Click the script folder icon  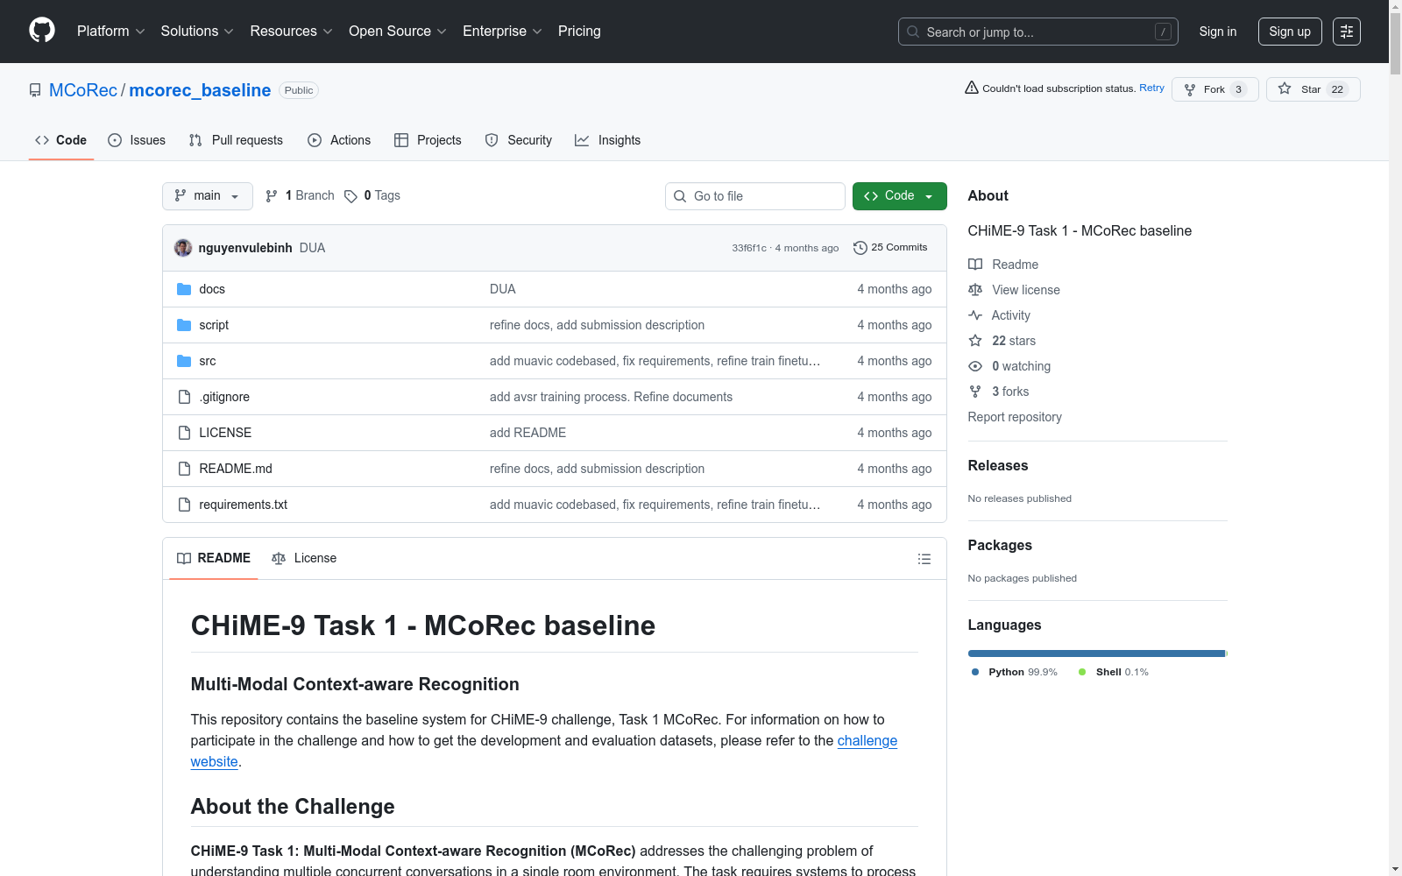click(184, 325)
